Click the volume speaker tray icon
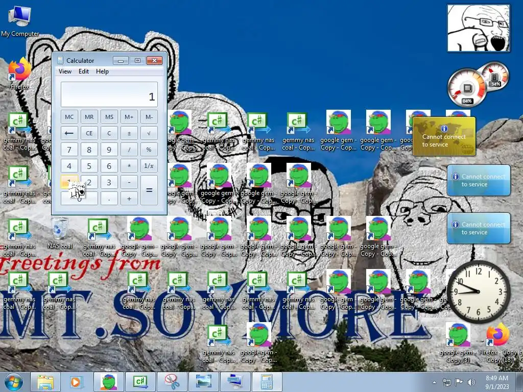Screen dimensions: 523x392 pos(471,382)
